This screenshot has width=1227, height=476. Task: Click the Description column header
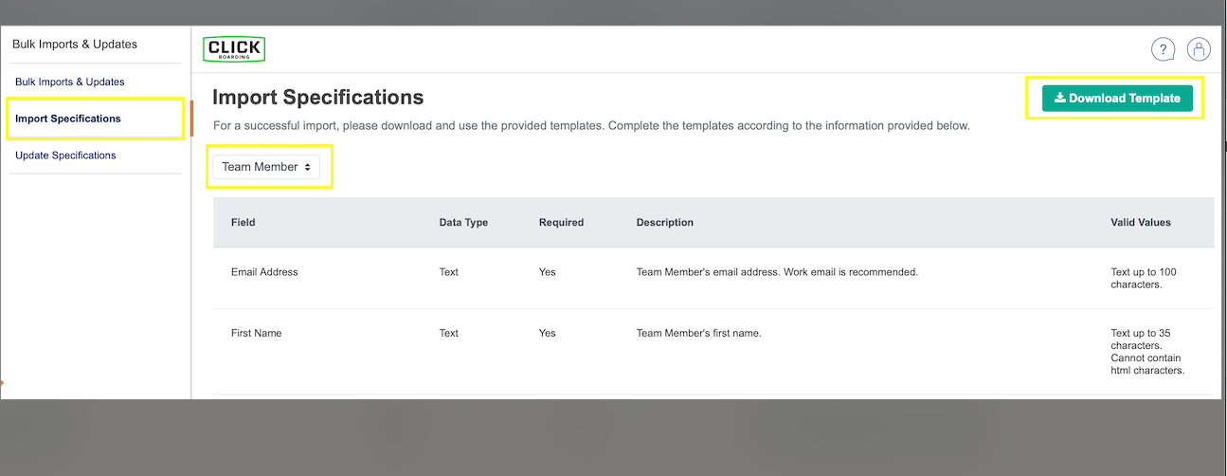click(x=664, y=223)
